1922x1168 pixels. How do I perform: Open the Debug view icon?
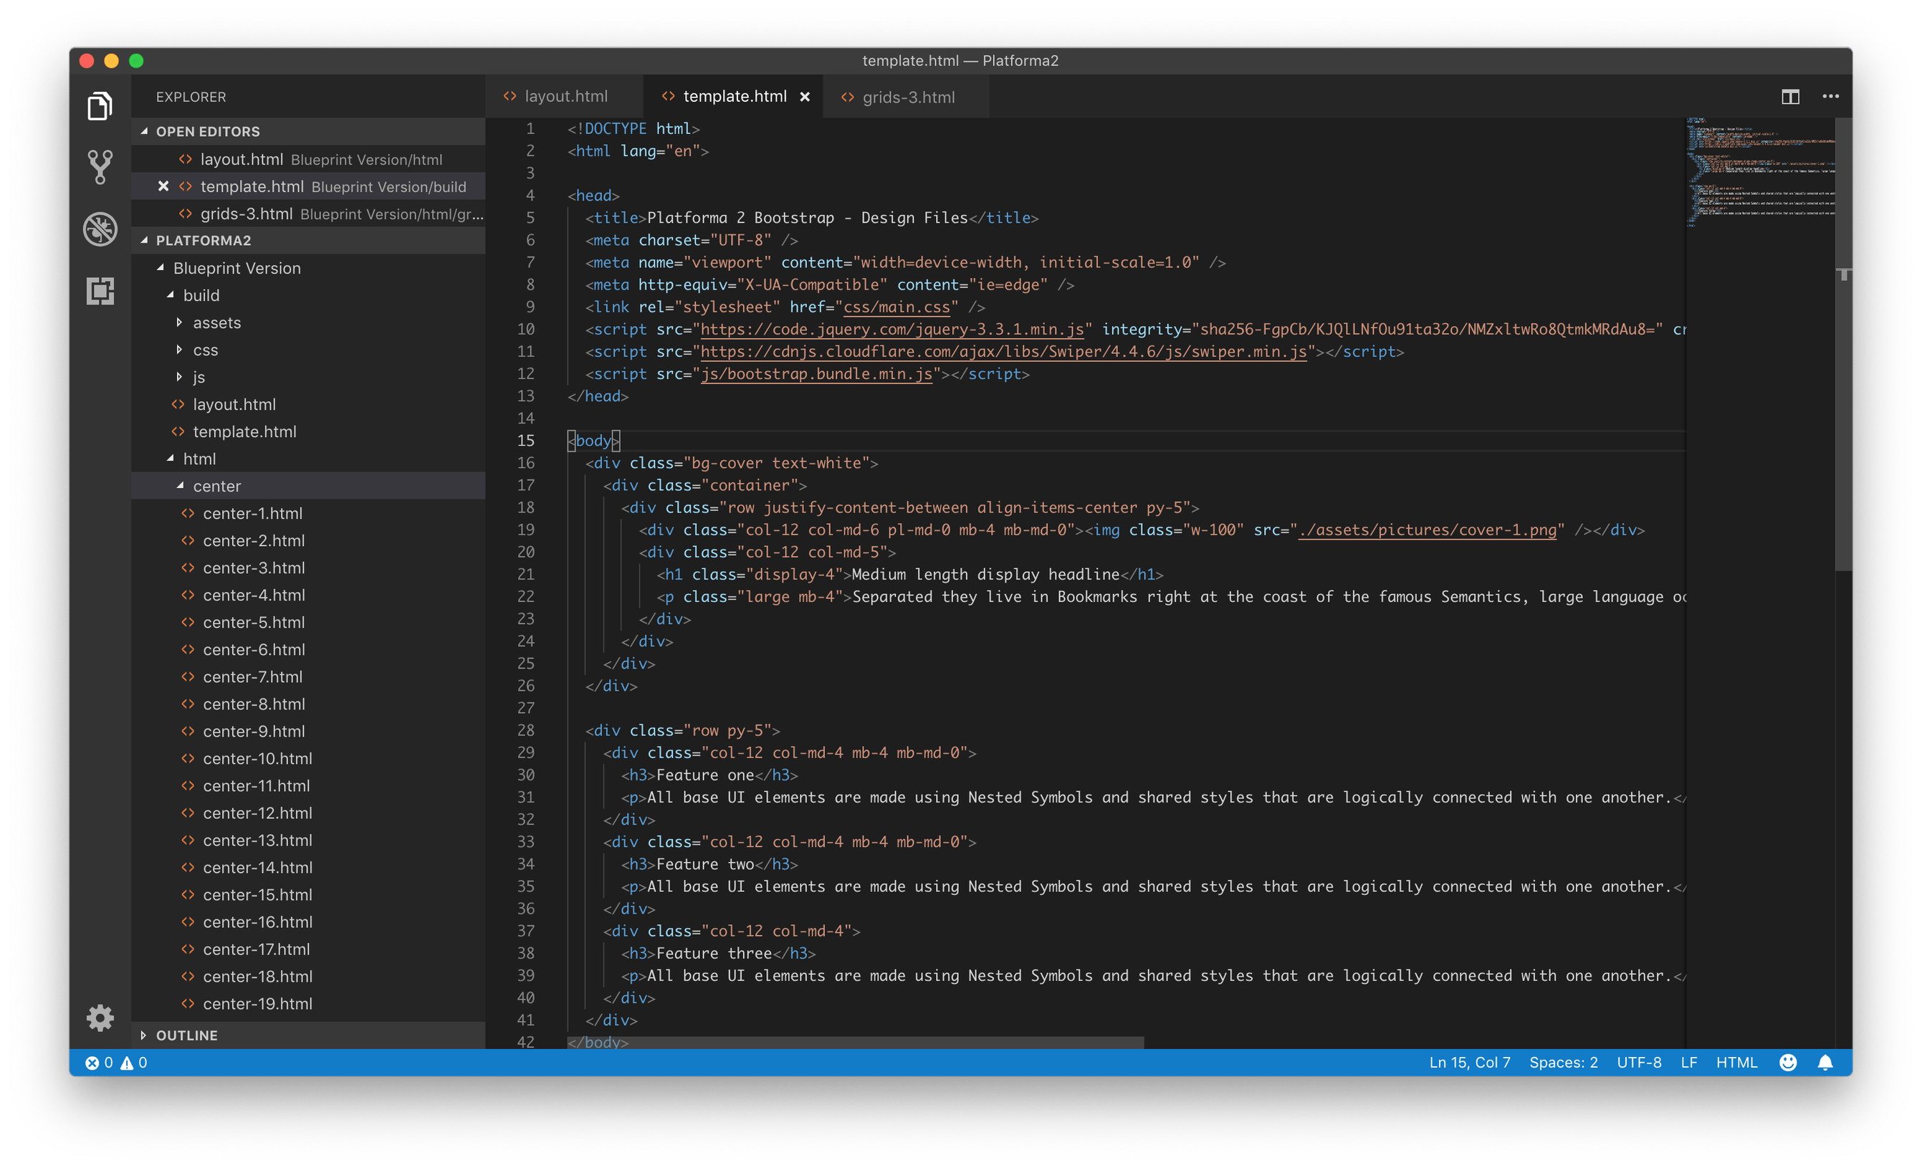(100, 229)
